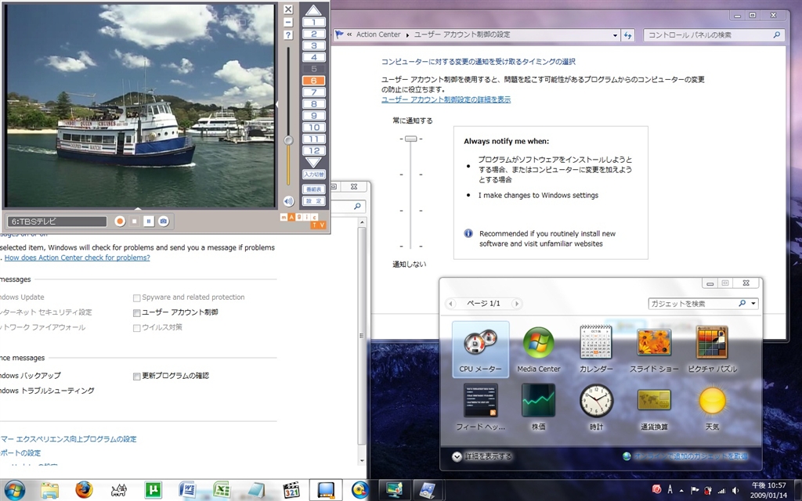802x501 pixels.
Task: Open Microsoft Excel from taskbar
Action: [x=222, y=490]
